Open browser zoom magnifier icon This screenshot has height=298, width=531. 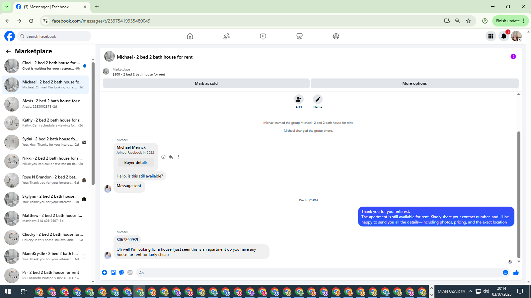point(458,21)
